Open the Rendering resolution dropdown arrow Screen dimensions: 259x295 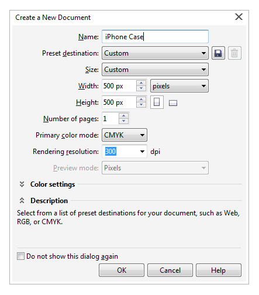pos(142,152)
